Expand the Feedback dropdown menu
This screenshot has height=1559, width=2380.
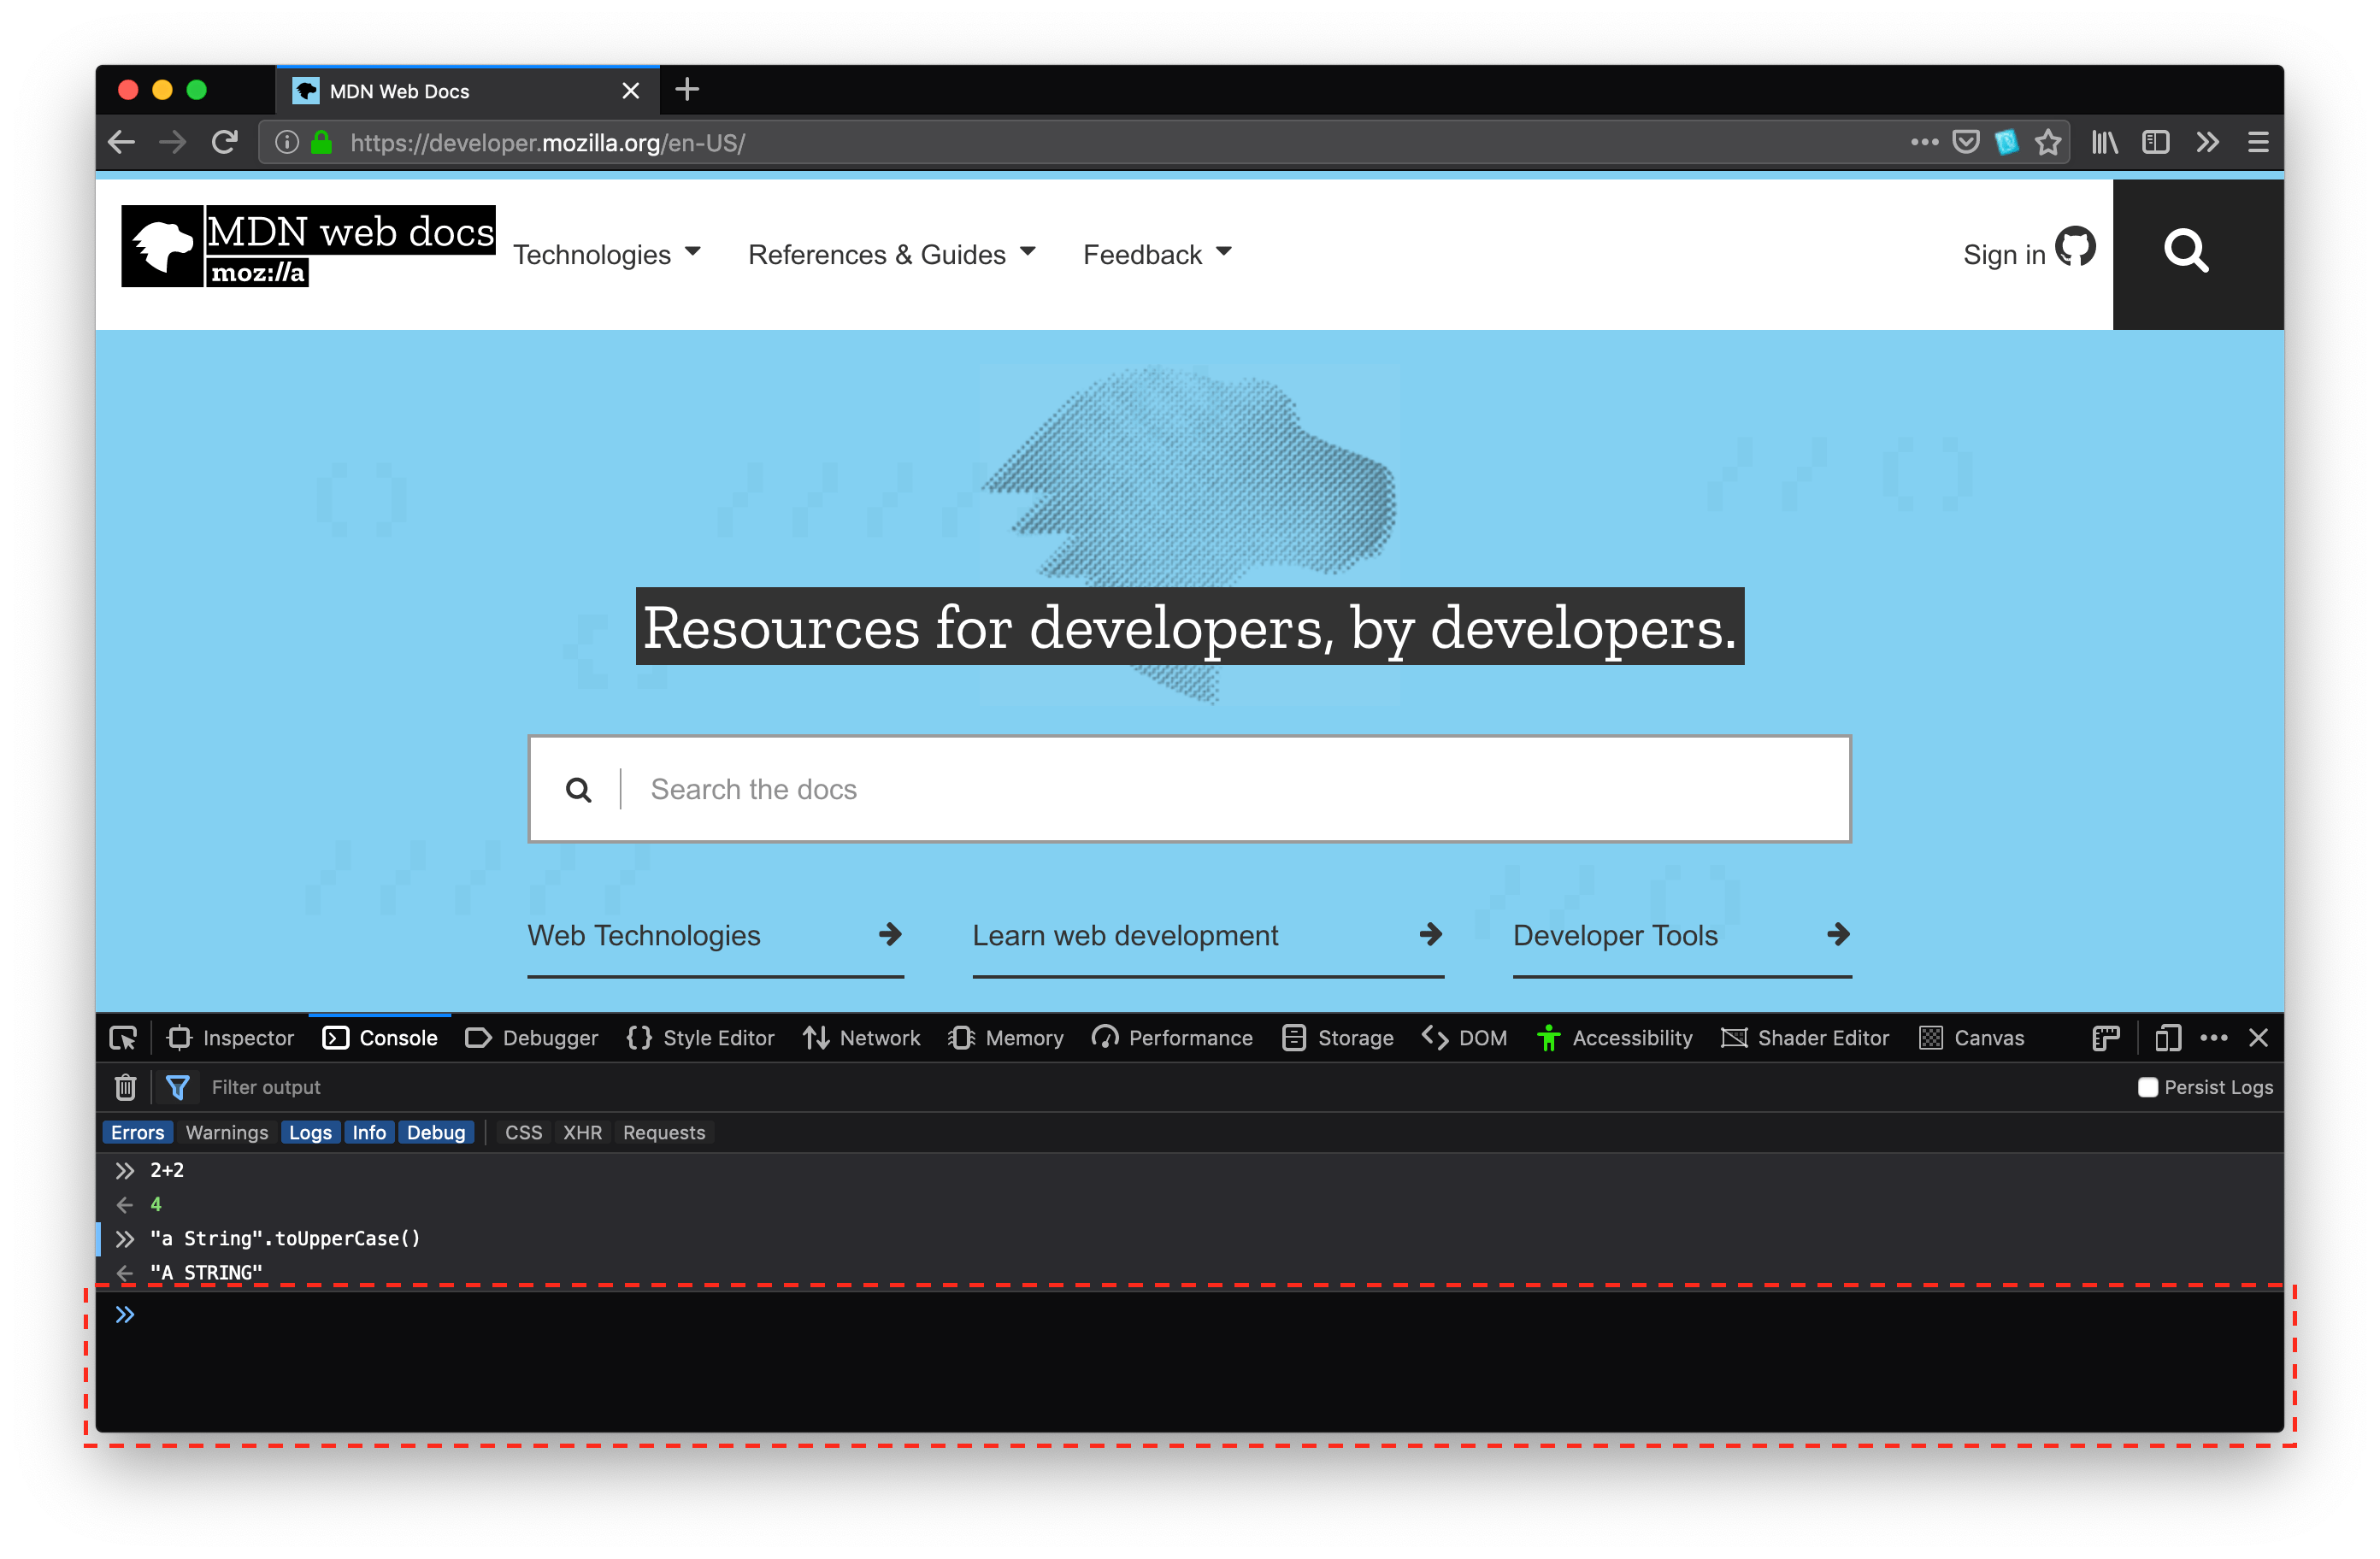(x=1157, y=254)
